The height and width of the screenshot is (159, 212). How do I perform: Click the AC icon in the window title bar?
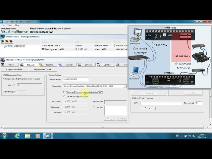coord(1,22)
